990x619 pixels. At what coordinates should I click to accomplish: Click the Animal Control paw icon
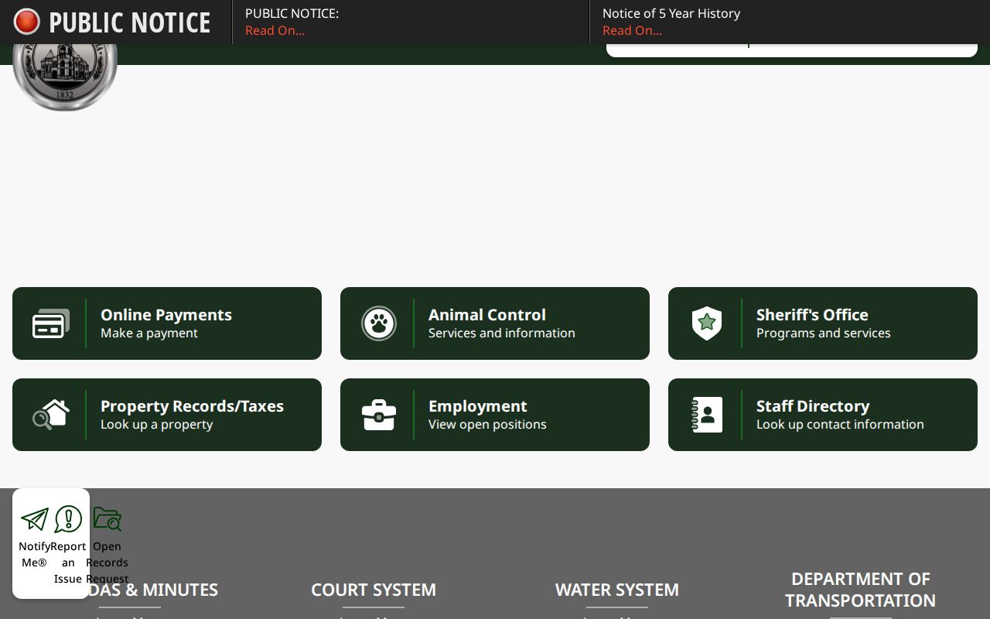[x=379, y=323]
